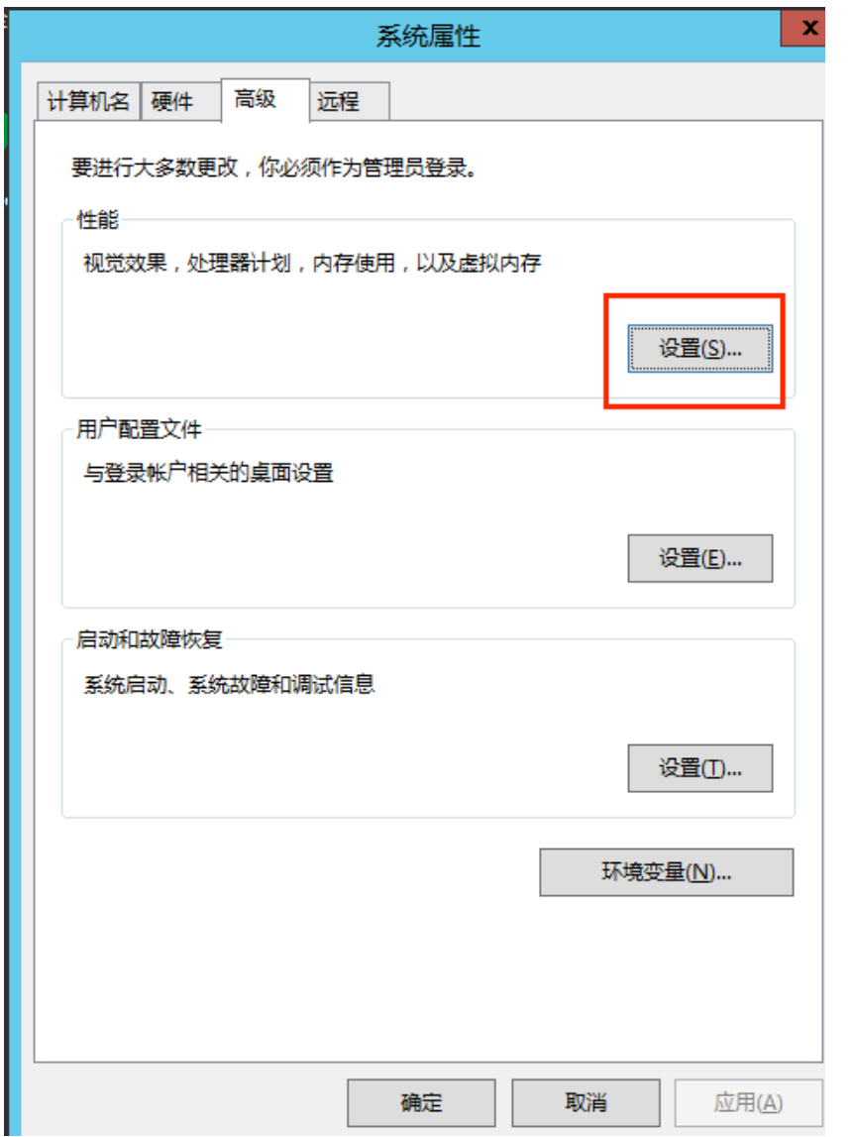Viewport: 853px width, 1137px height.
Task: Click the 视觉效果 performance description text
Action: tap(312, 263)
